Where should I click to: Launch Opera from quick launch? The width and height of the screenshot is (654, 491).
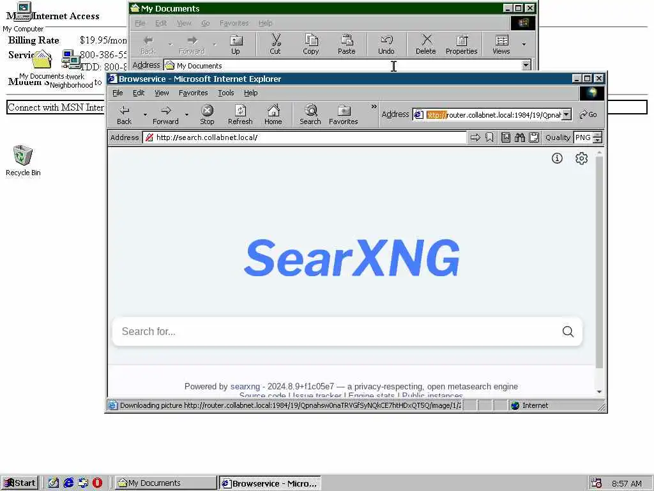[x=97, y=483]
